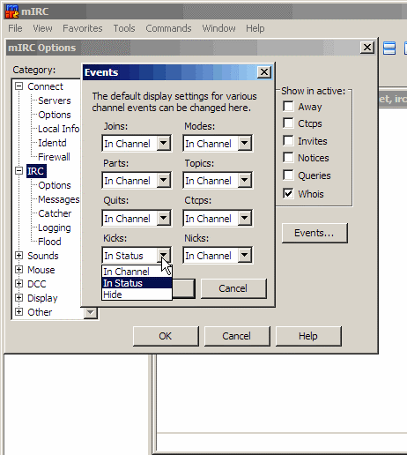Screen dimensions: 407x455
Task: Expand the Display category
Action: point(19,298)
